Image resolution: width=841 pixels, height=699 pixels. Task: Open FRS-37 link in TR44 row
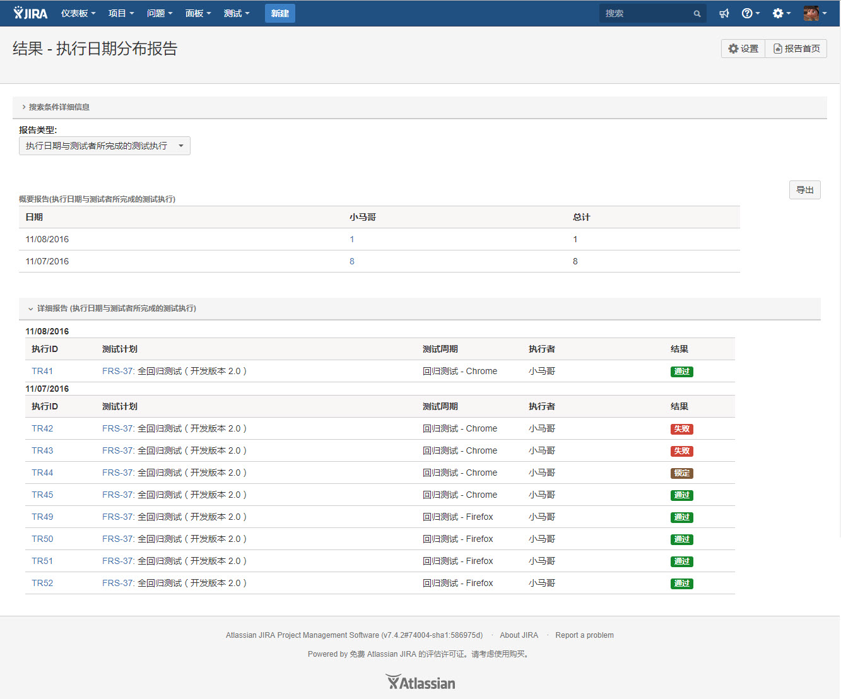coord(117,473)
